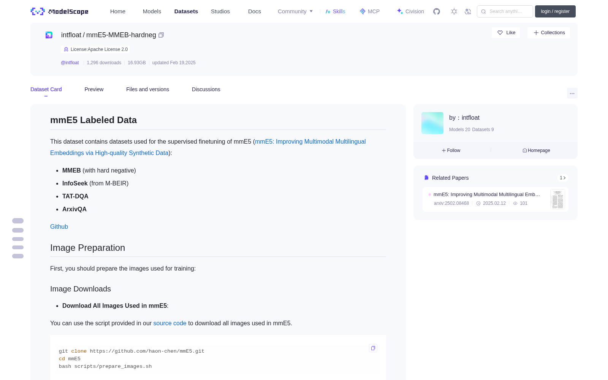
Task: Open the Skills navigation item
Action: point(336,11)
